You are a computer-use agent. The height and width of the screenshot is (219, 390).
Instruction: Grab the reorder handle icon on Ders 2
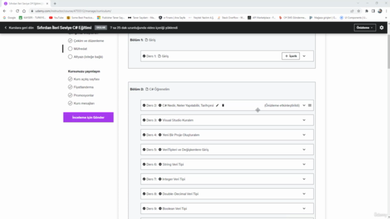tap(310, 105)
